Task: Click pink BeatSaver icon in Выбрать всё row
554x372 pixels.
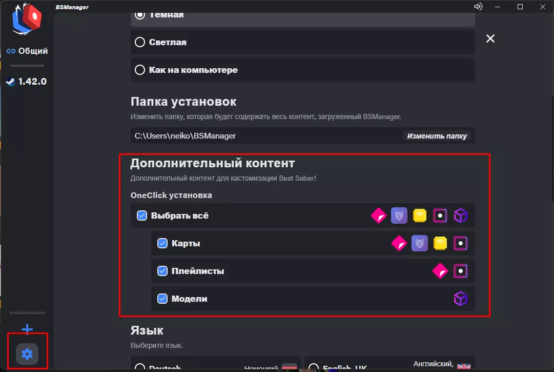Action: [x=379, y=216]
